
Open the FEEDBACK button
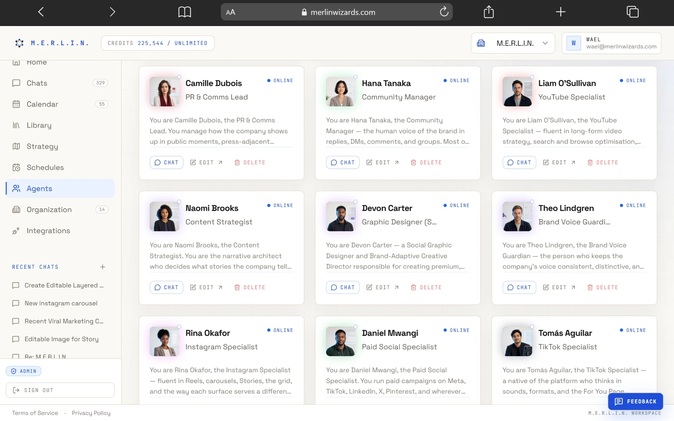(x=635, y=401)
